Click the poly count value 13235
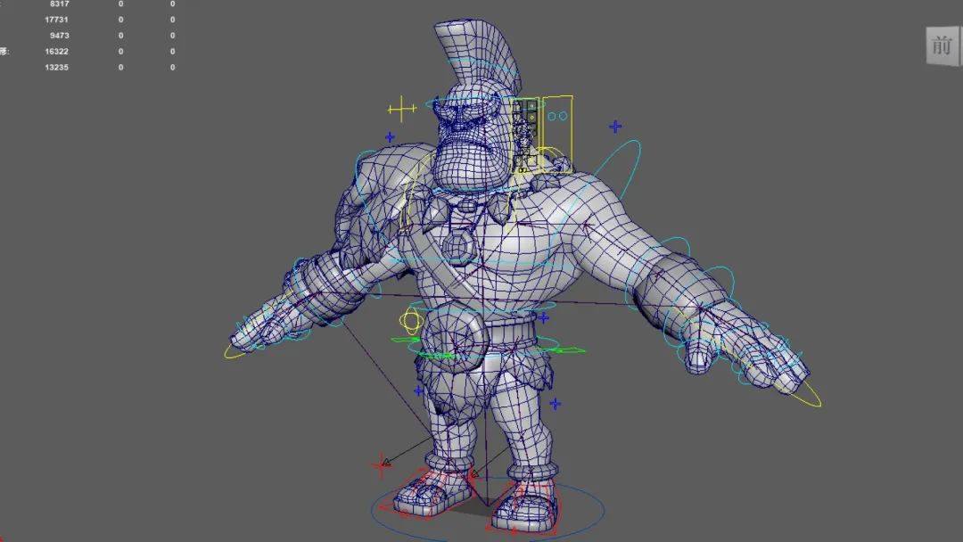The width and height of the screenshot is (963, 542). coord(56,68)
